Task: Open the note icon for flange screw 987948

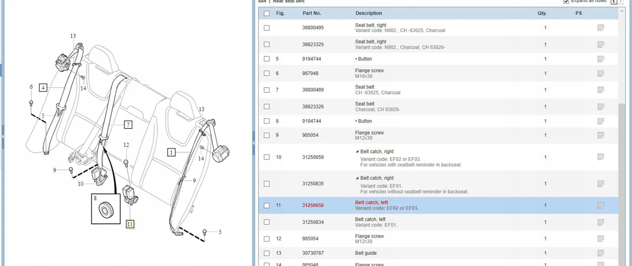Action: (x=601, y=73)
